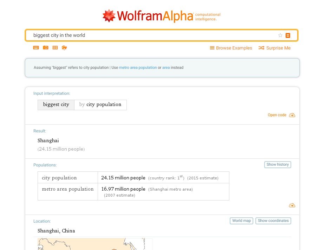Open the extended keyboard input icon
This screenshot has height=250, width=326.
pos(36,48)
